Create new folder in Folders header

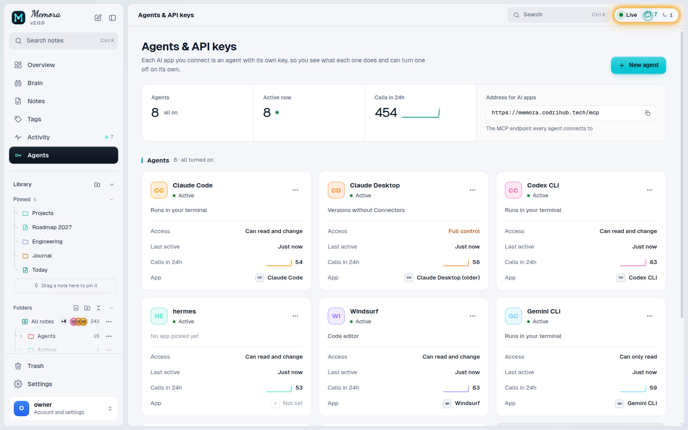tap(87, 308)
